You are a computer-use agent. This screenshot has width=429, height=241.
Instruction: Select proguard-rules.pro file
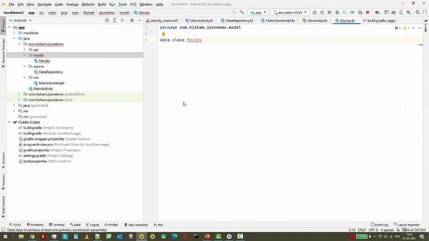(64, 145)
